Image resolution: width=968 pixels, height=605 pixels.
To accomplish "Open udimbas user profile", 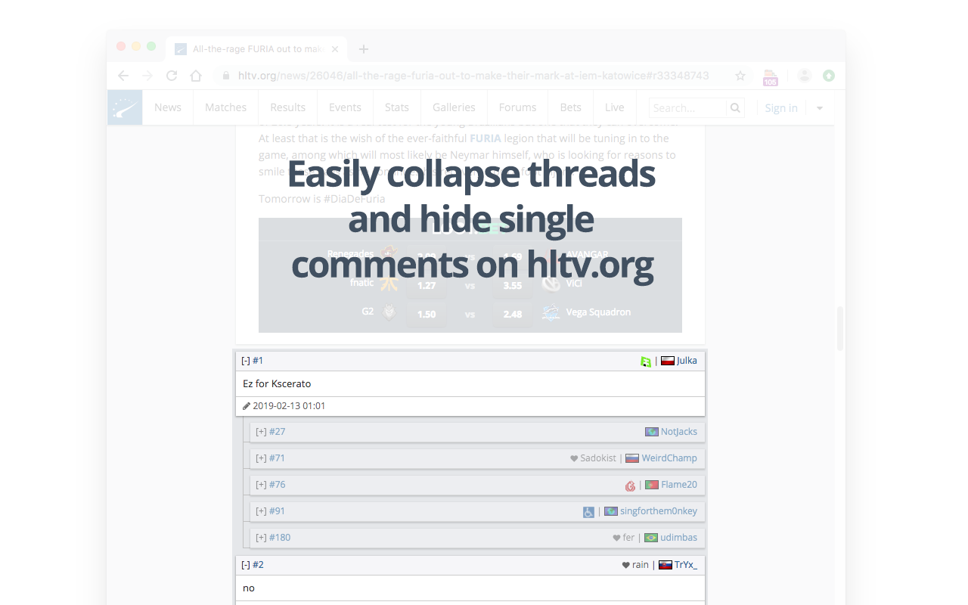I will coord(679,538).
